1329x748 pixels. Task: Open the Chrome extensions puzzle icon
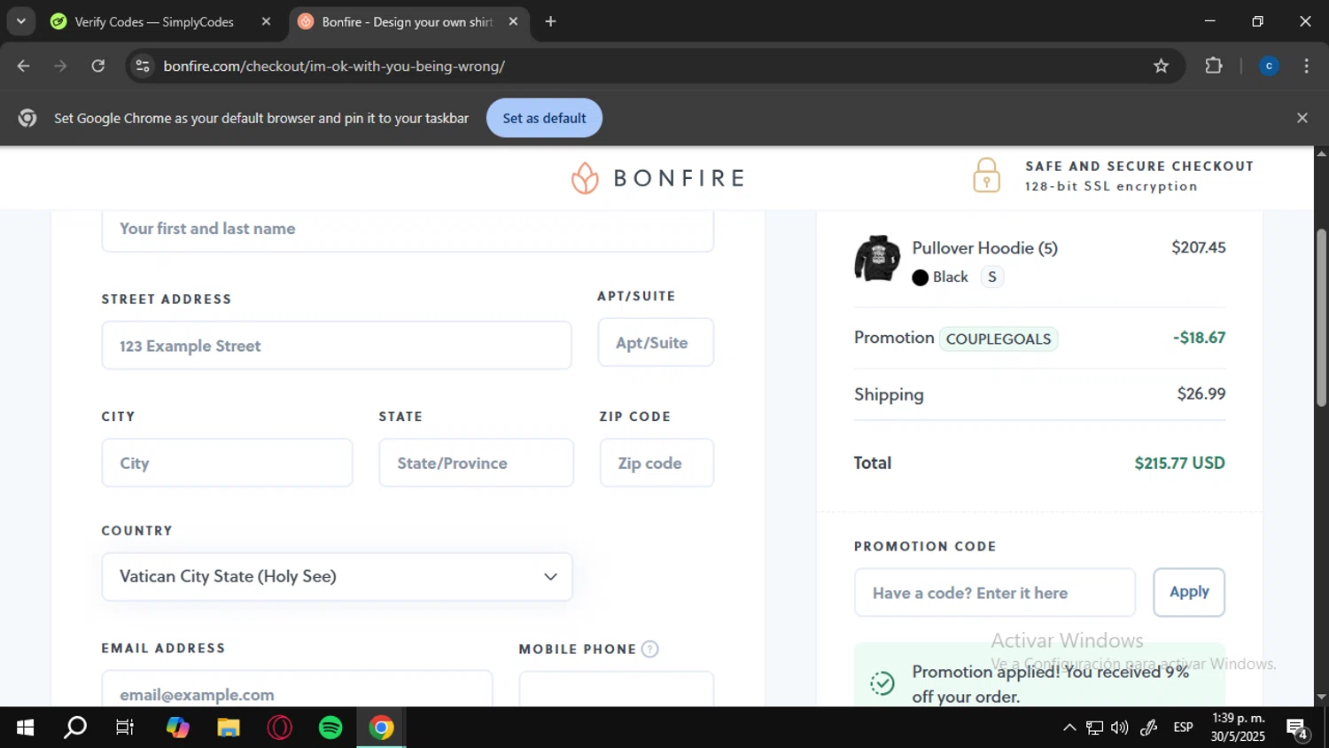click(1214, 66)
